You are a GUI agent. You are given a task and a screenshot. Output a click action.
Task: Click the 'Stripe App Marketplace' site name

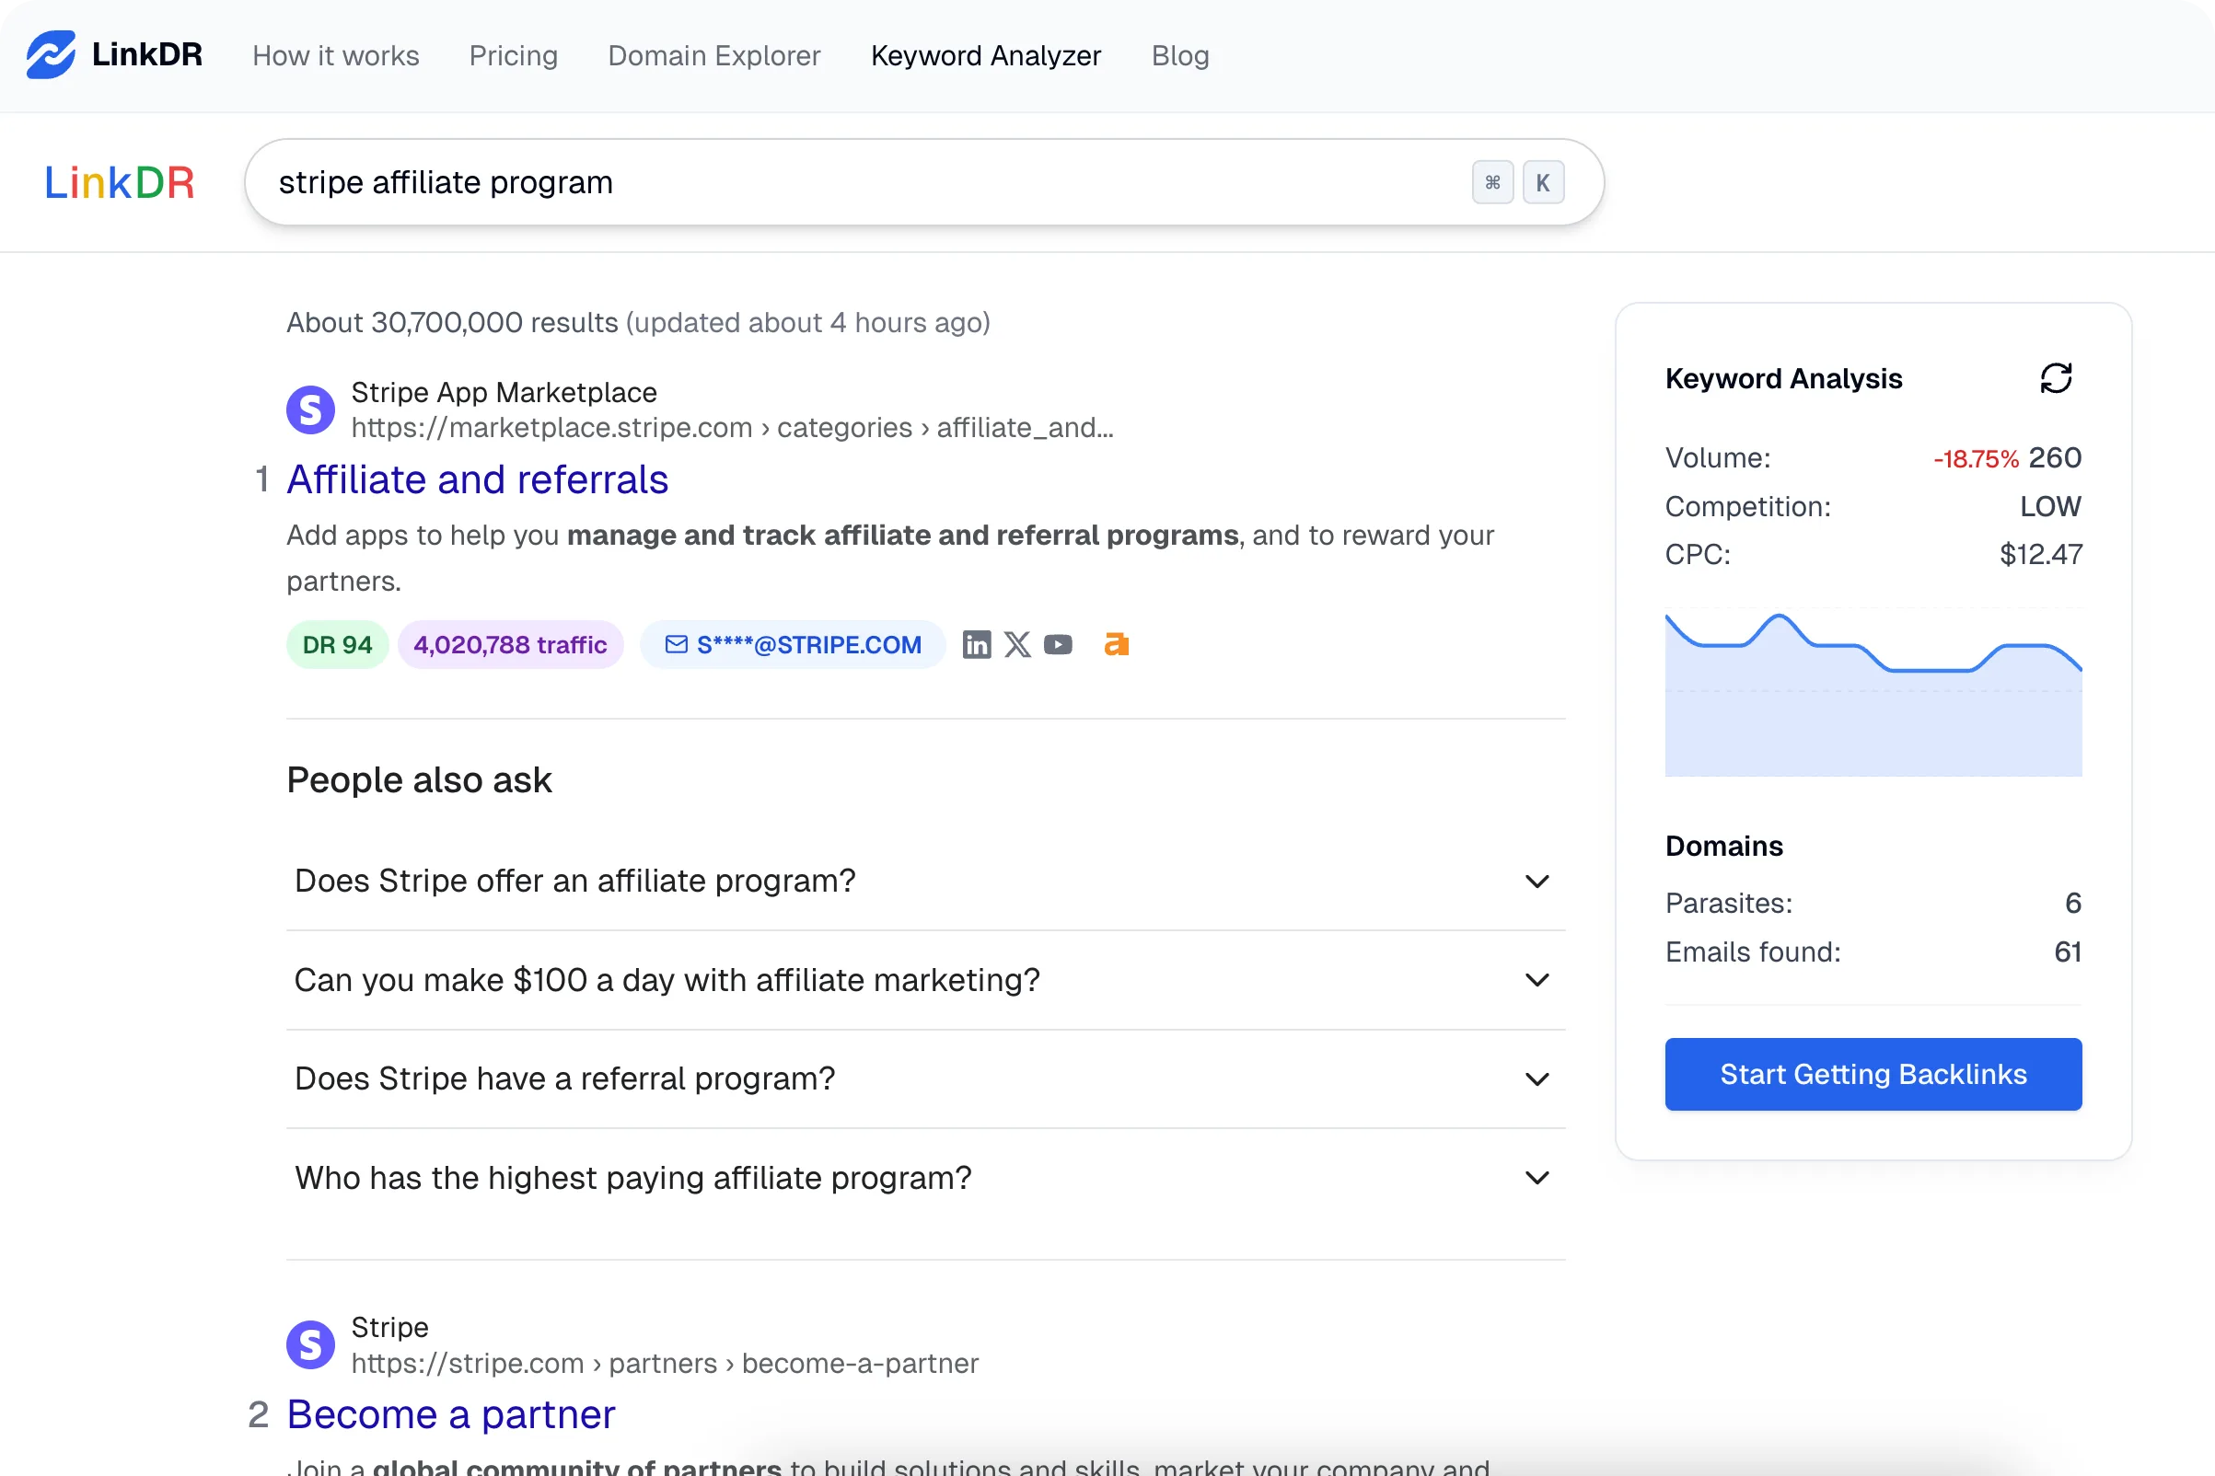tap(504, 393)
